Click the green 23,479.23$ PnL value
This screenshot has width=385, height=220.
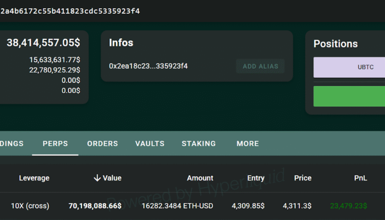tap(349, 206)
